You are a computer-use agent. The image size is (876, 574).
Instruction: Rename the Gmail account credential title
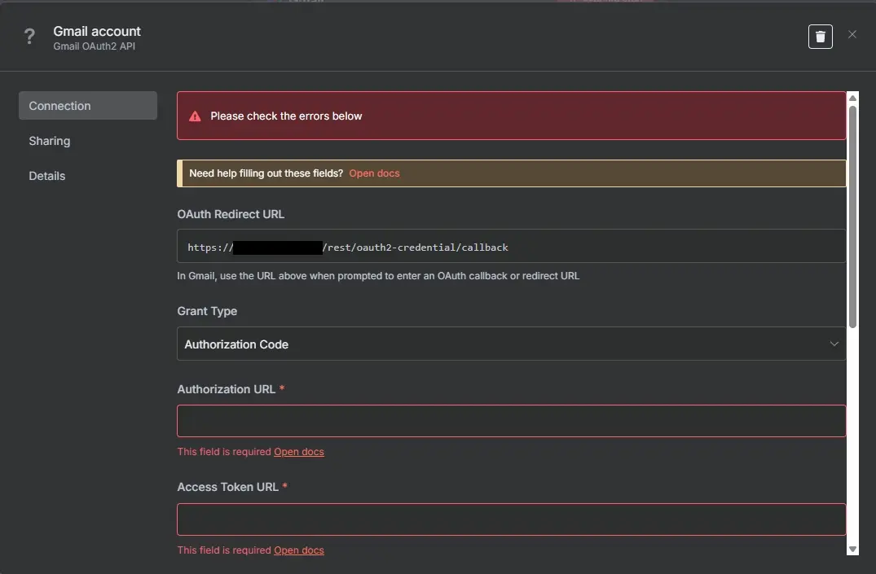point(97,31)
